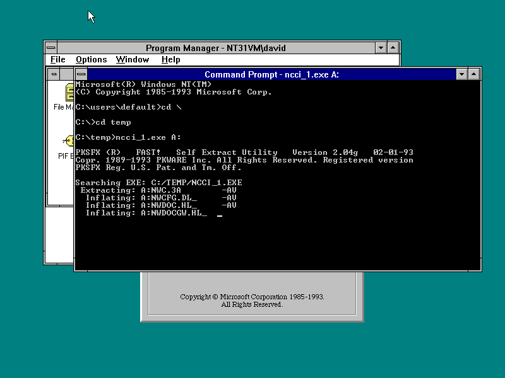Click the 'C:\>cd temp' line
Image resolution: width=505 pixels, height=378 pixels.
(103, 122)
